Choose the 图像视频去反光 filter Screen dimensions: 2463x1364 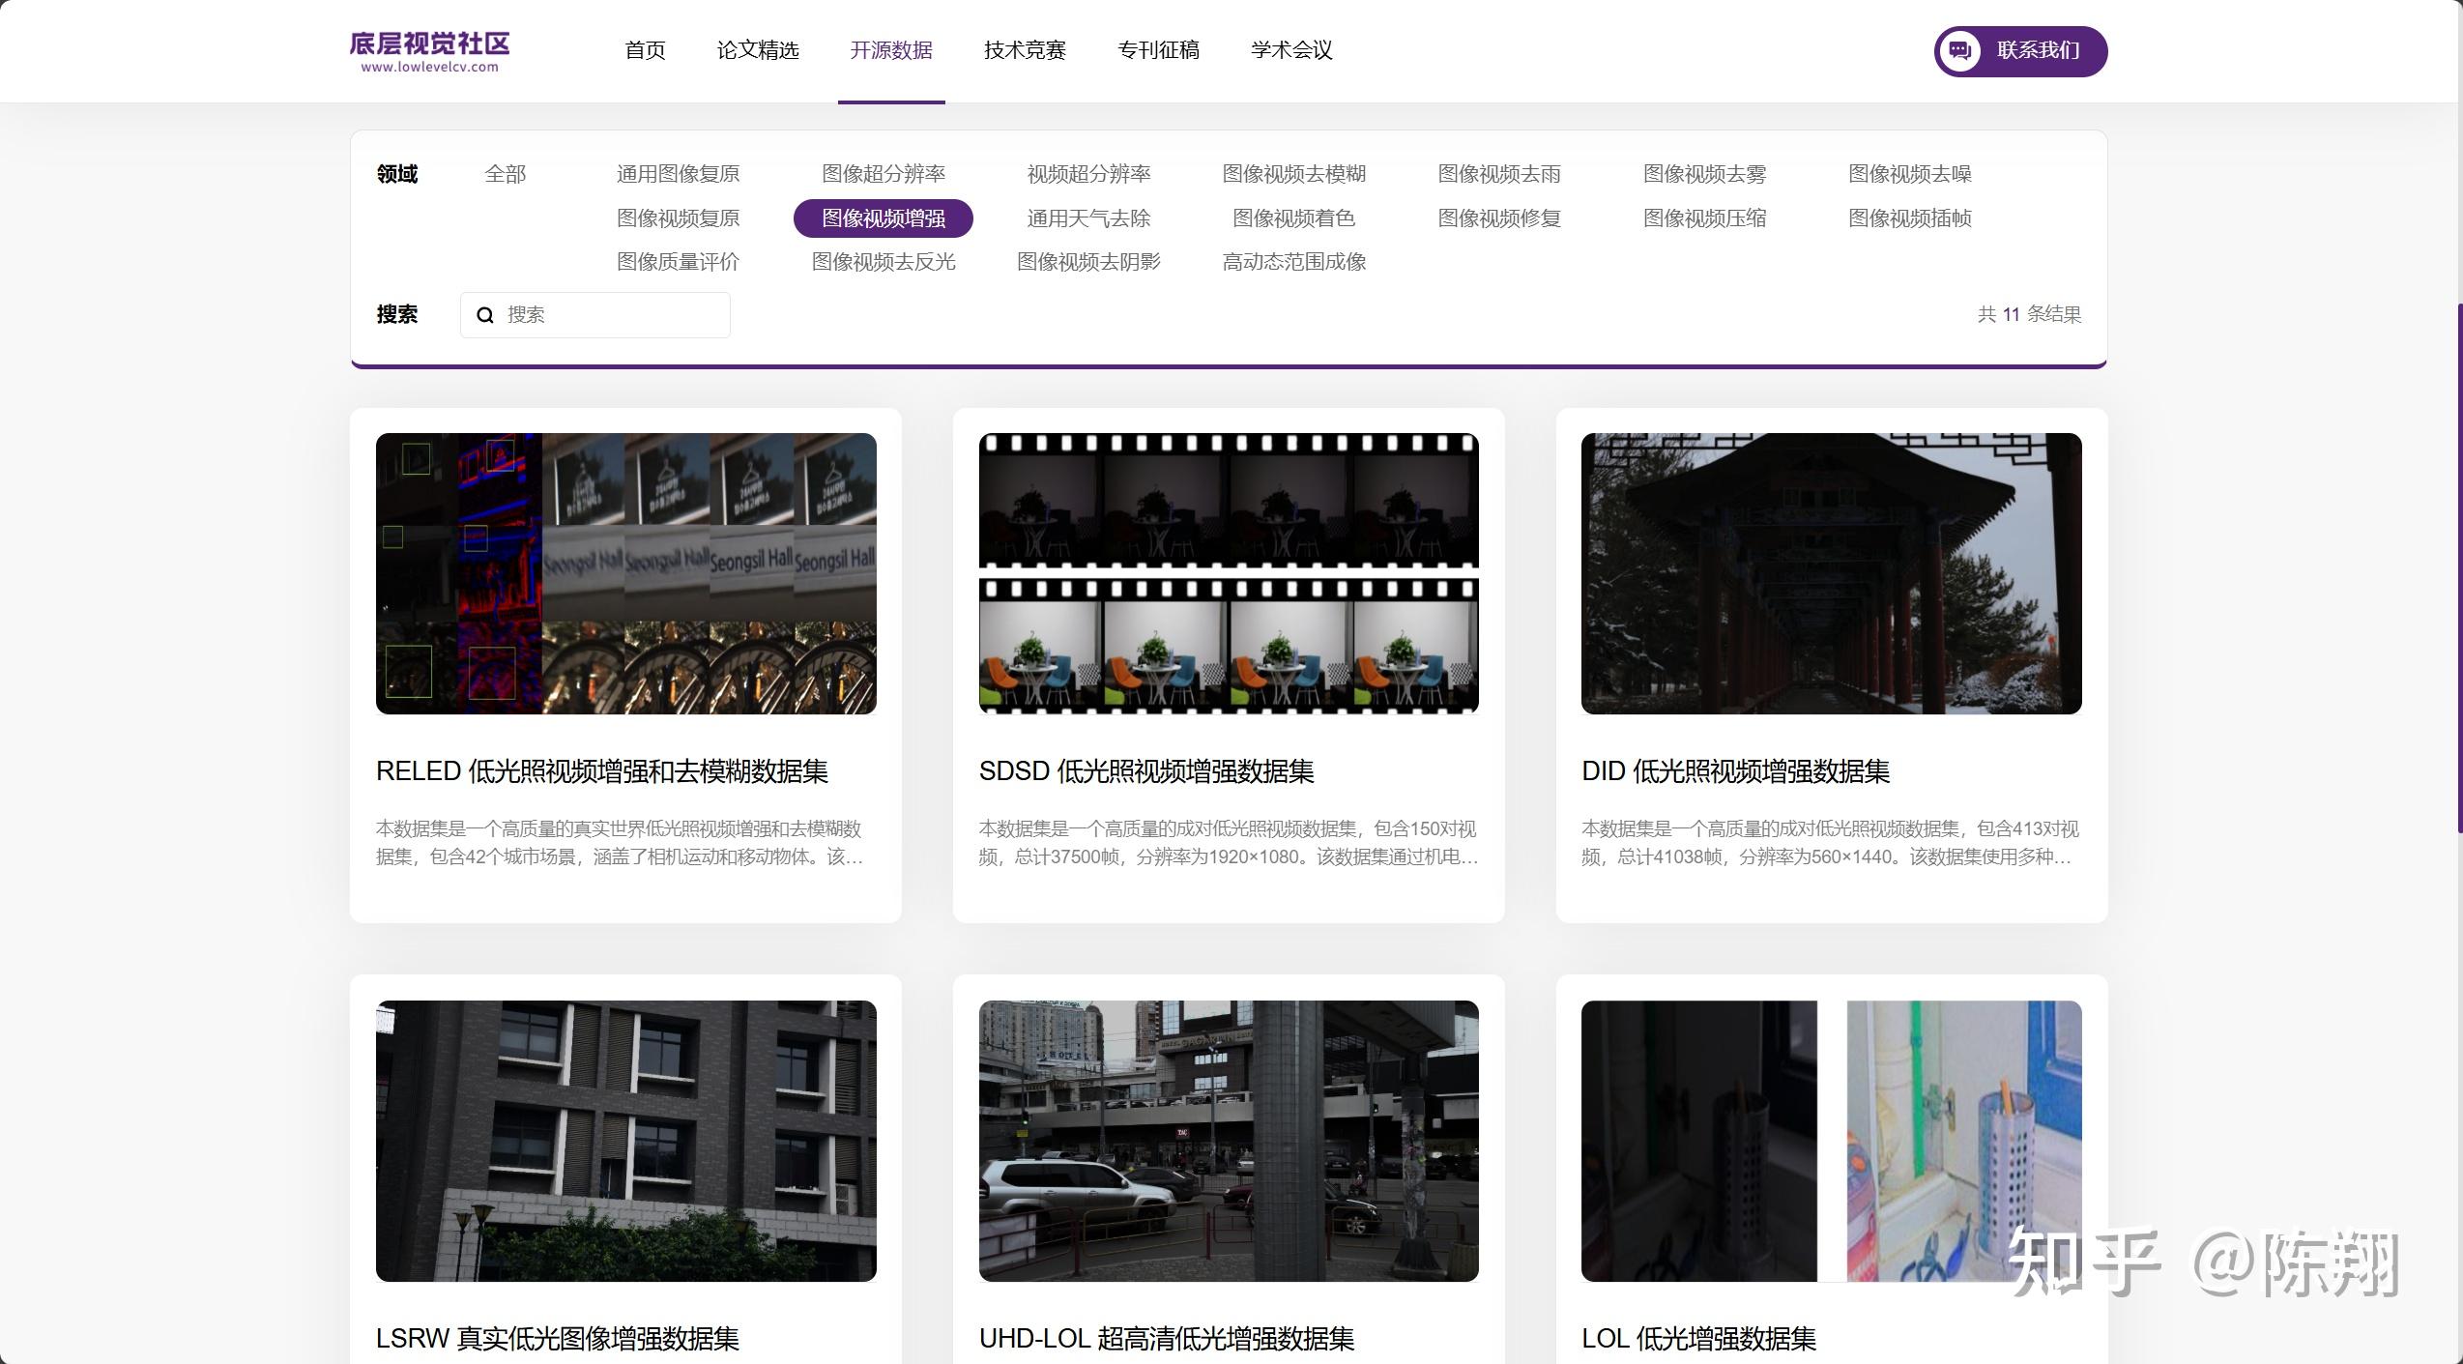883,262
